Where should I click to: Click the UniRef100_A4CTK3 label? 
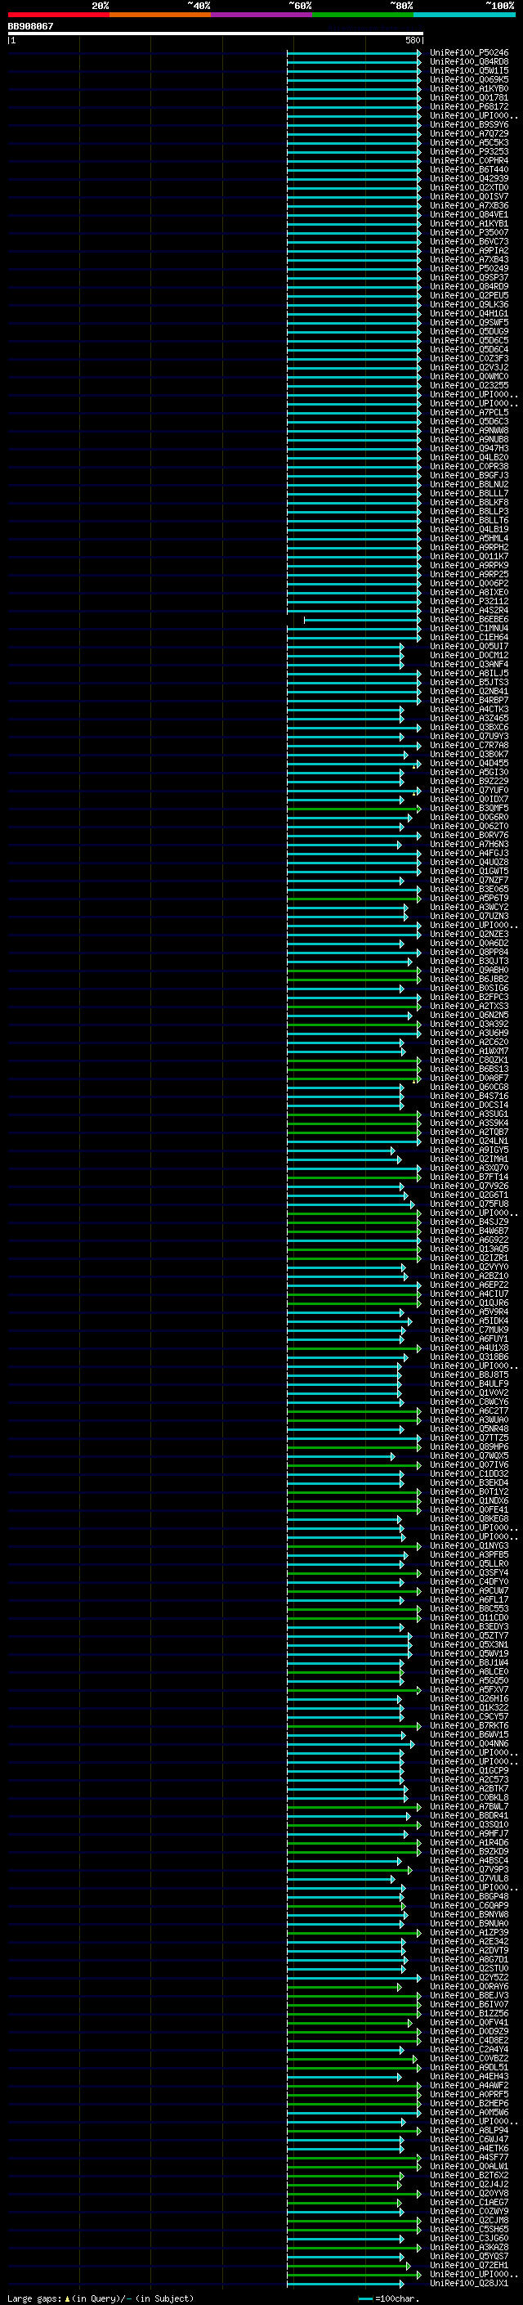[x=469, y=710]
